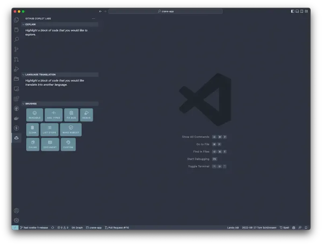Open the notebook icon below Explorer
This screenshot has height=245, width=322.
[x=17, y=30]
